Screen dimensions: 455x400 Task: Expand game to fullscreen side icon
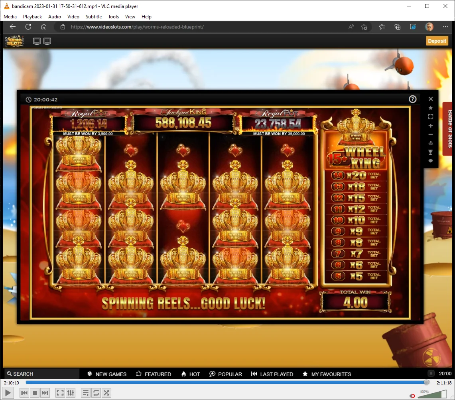pyautogui.click(x=431, y=117)
